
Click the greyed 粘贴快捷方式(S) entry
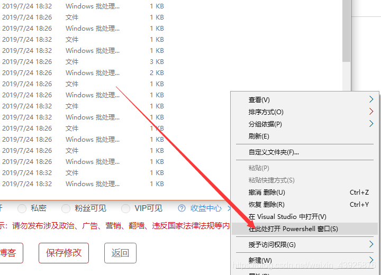tap(304, 180)
